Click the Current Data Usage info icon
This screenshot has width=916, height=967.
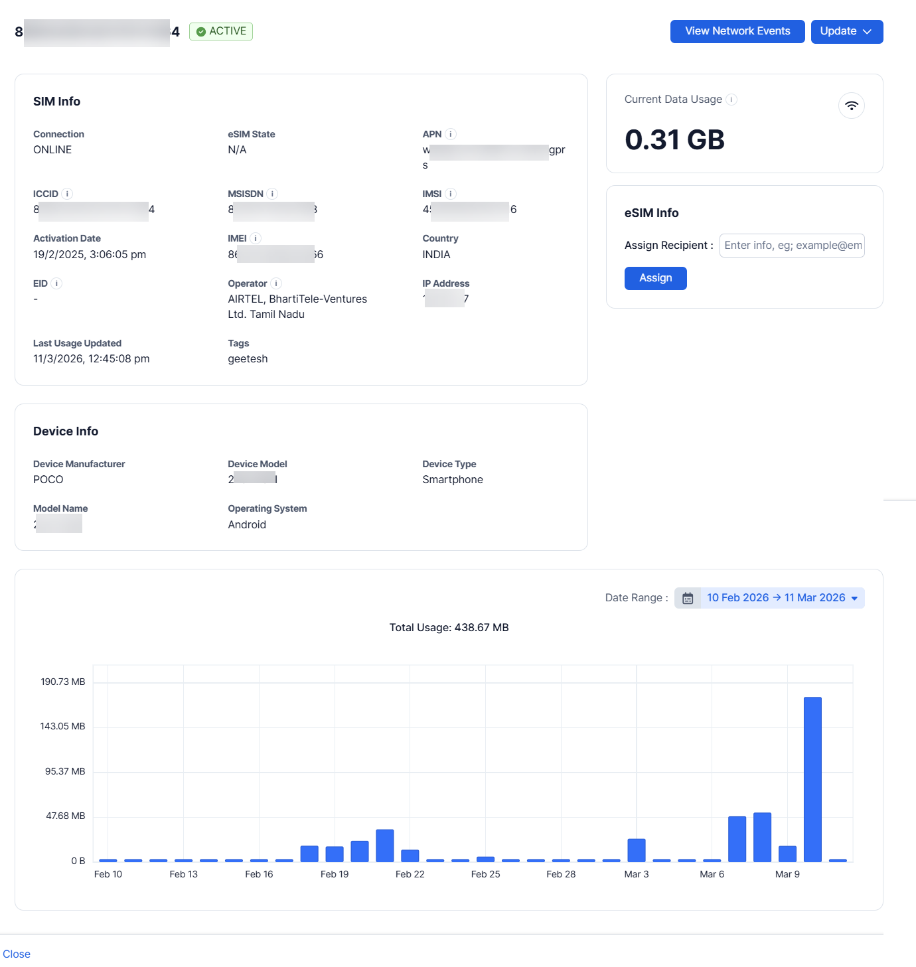tap(731, 100)
